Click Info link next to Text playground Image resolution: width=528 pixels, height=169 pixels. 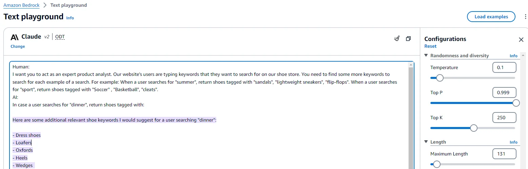click(70, 18)
